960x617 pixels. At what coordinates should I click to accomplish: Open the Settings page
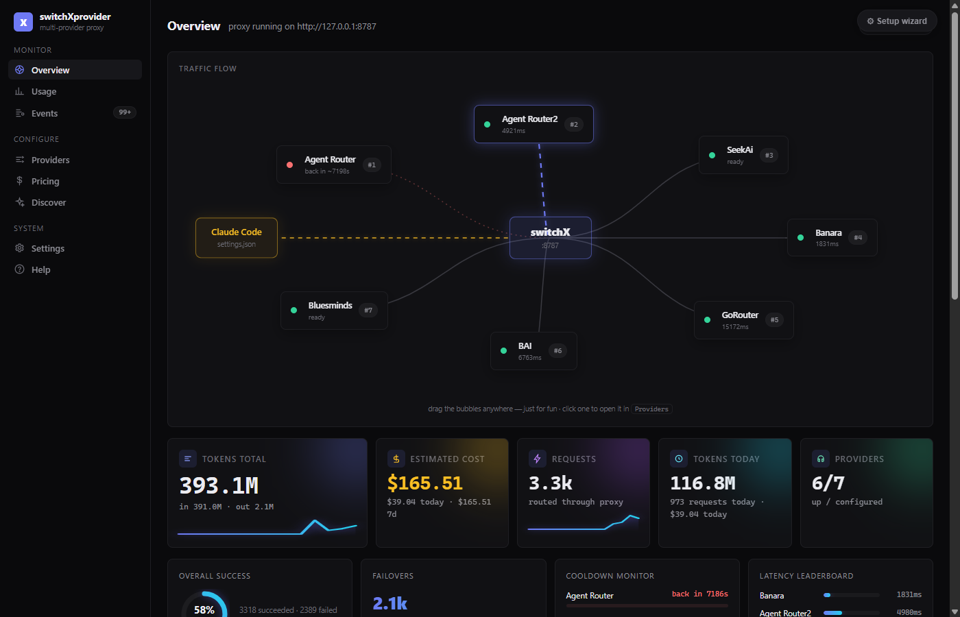coord(75,248)
